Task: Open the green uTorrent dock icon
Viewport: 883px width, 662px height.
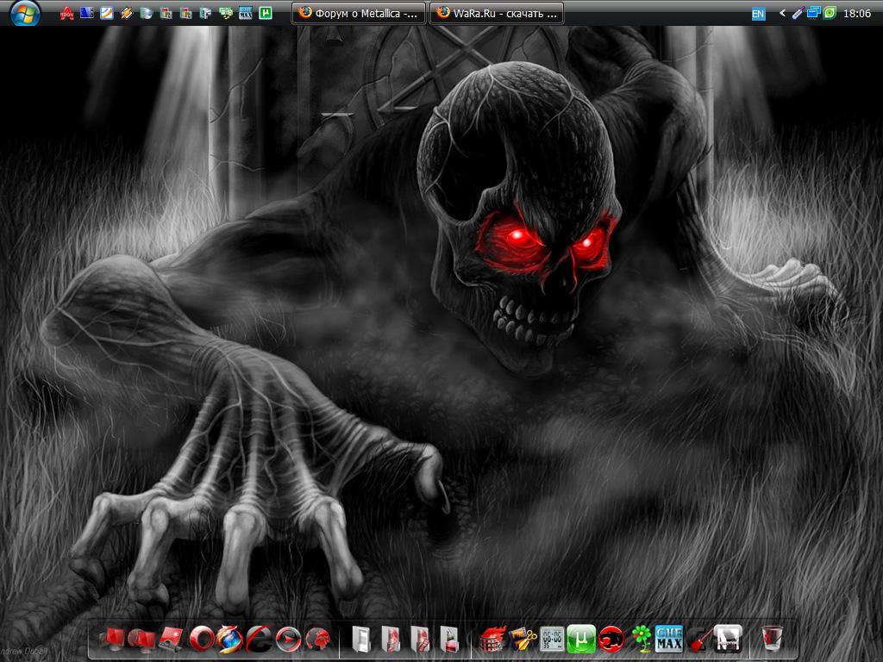Action: coord(581,639)
